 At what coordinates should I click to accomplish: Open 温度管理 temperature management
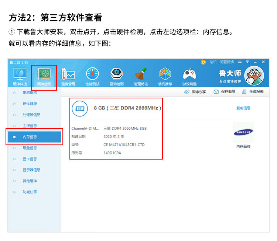[x=68, y=76]
